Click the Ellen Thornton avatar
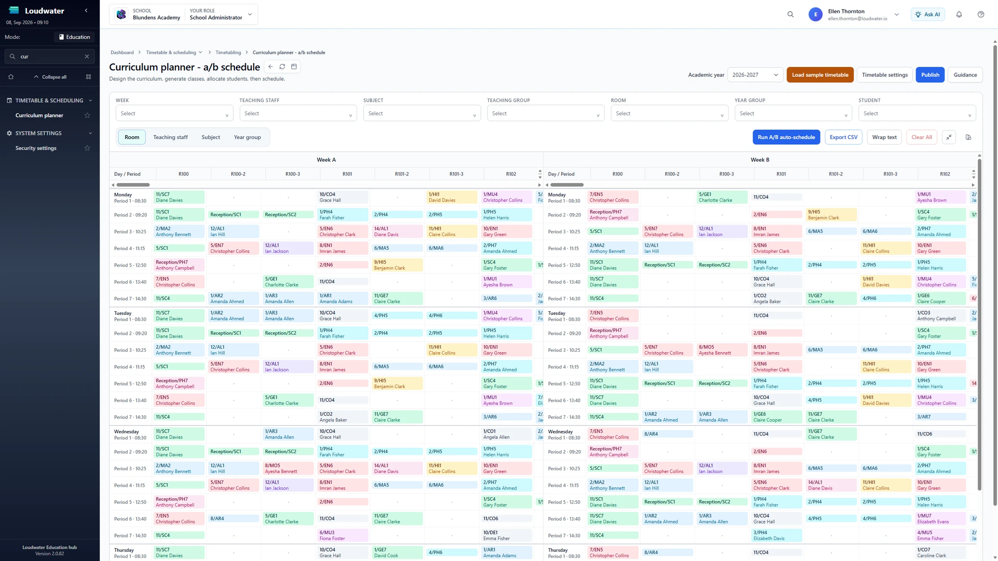Viewport: 998px width, 561px height. coord(815,14)
